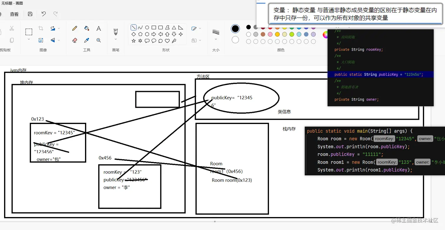
Task: Choose the Up arrow shape
Action: (x=167, y=34)
